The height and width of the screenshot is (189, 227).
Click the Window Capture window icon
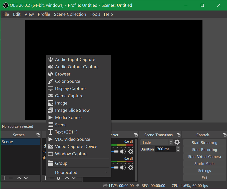(x=50, y=154)
